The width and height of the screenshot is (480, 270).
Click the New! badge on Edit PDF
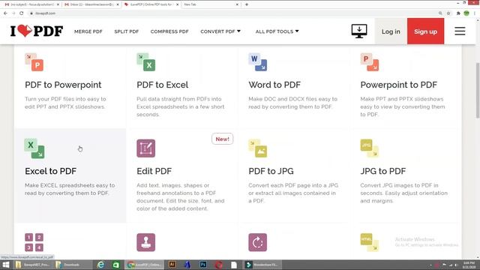pyautogui.click(x=222, y=139)
